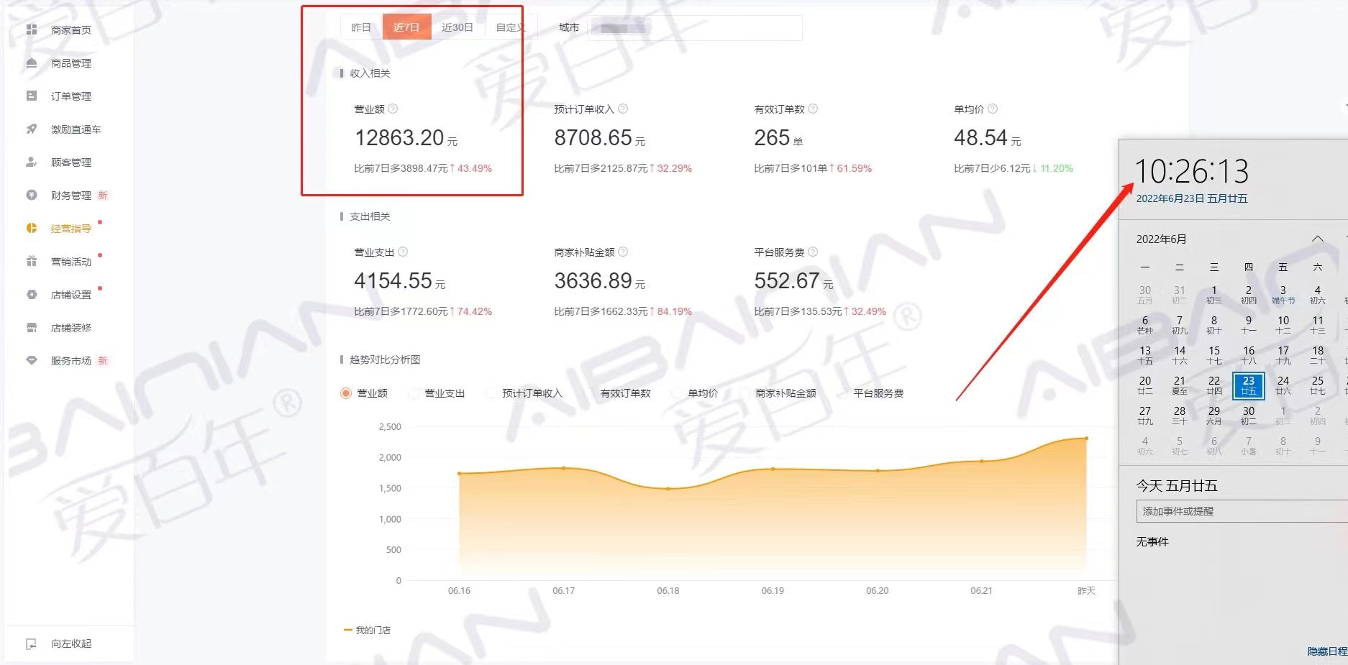This screenshot has height=665, width=1348.
Task: Click the 添加事件或提醒 input field
Action: tap(1242, 511)
